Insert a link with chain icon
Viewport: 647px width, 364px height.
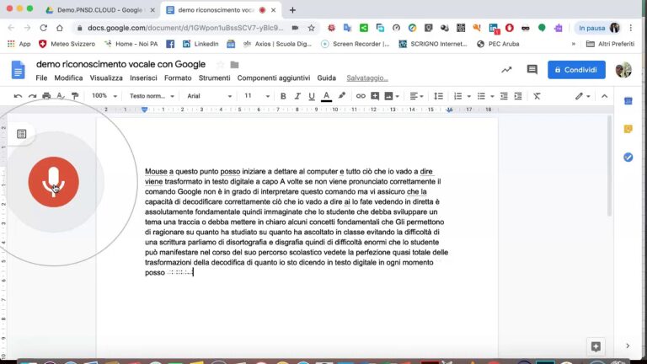click(361, 96)
